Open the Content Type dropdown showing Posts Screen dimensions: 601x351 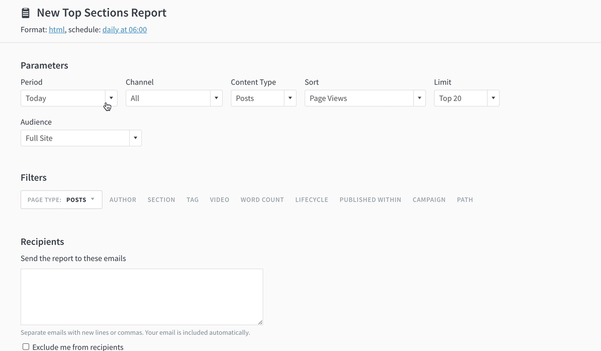click(263, 98)
